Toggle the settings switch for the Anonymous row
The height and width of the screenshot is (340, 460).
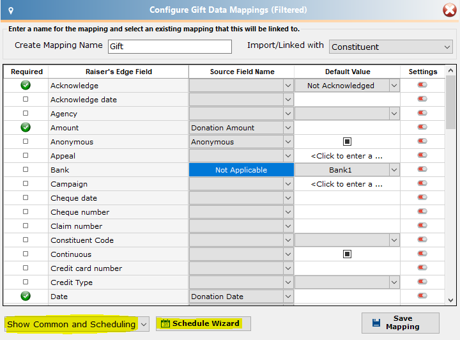422,141
